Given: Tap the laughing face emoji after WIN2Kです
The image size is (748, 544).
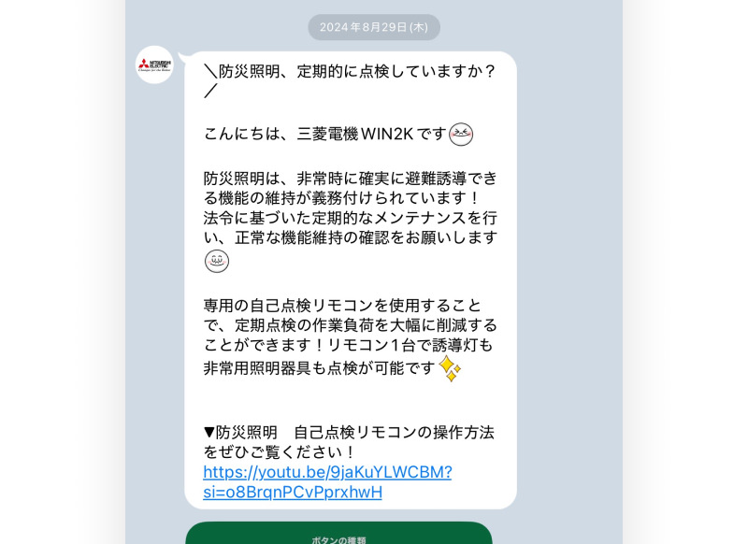Looking at the screenshot, I should point(461,134).
